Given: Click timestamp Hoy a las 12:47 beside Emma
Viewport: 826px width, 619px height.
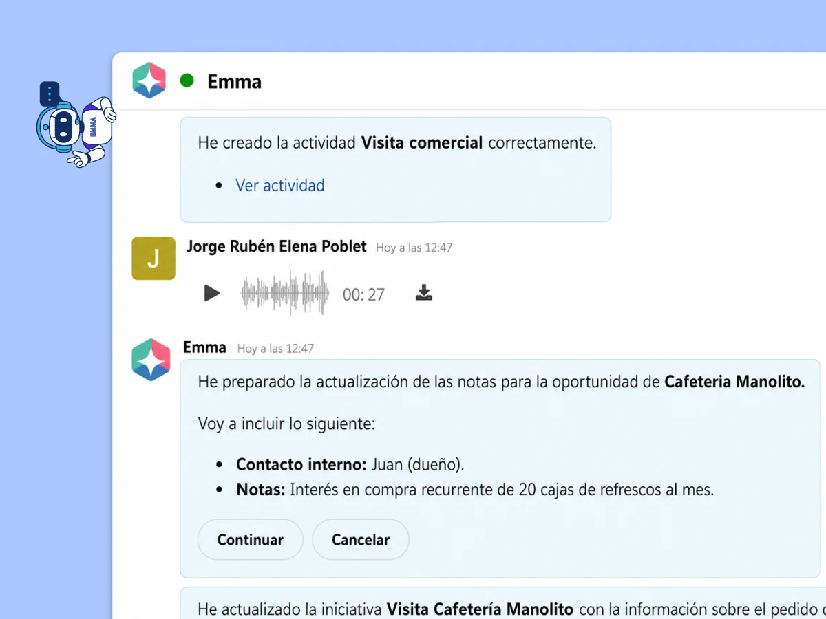Looking at the screenshot, I should pyautogui.click(x=275, y=349).
